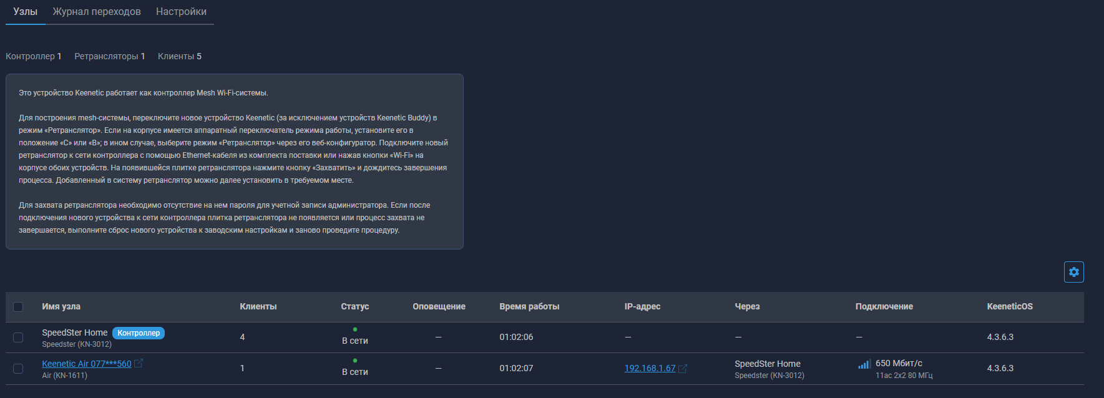This screenshot has height=398, width=1104.
Task: Click external link icon beside Keenetic Air name
Action: tap(139, 363)
